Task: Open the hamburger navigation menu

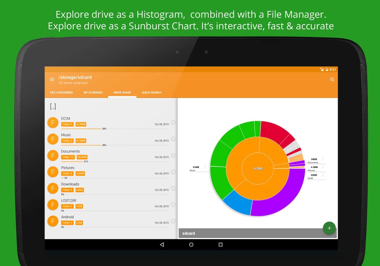Action: coord(52,80)
